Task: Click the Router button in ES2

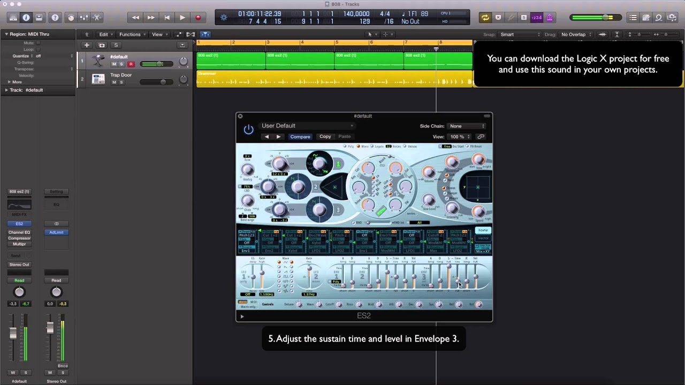Action: tap(483, 230)
